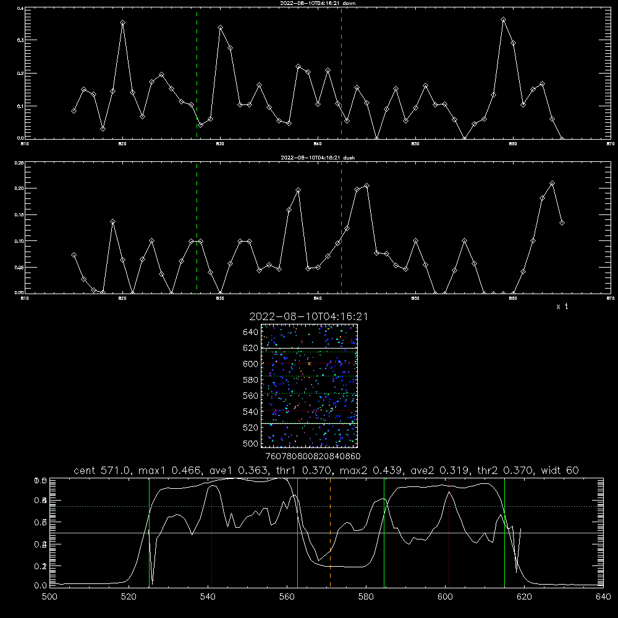Screen dimensions: 618x618
Task: Select red dotted vertical line near 541
Action: pos(212,533)
